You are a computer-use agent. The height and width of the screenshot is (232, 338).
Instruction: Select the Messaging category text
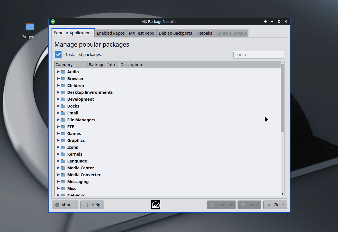click(x=78, y=182)
